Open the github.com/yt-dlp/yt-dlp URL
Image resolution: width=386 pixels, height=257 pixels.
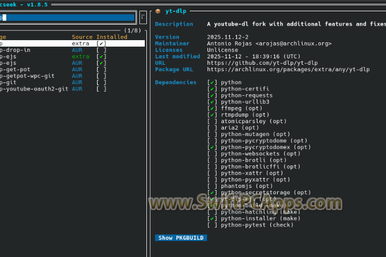pyautogui.click(x=262, y=63)
